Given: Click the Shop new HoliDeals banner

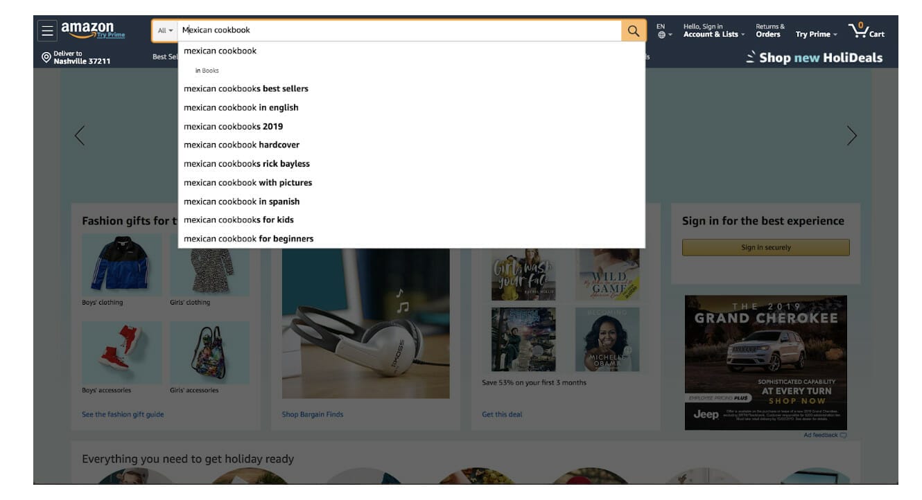Looking at the screenshot, I should pyautogui.click(x=815, y=57).
